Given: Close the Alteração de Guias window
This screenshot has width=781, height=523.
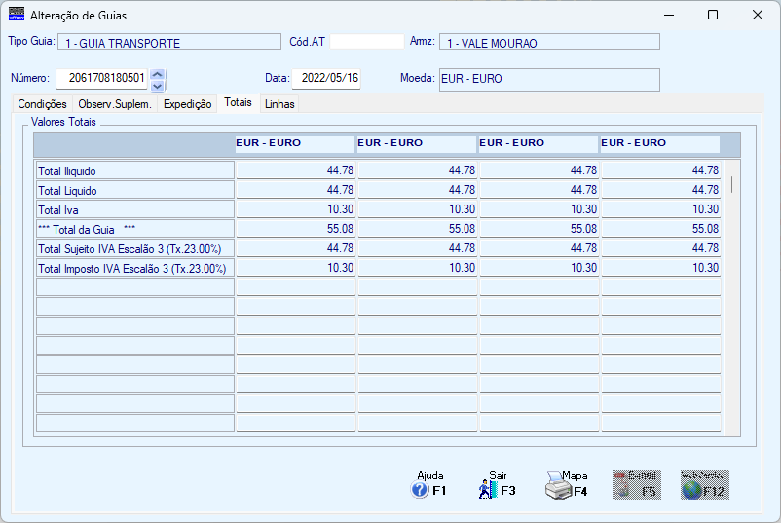Looking at the screenshot, I should pos(757,15).
